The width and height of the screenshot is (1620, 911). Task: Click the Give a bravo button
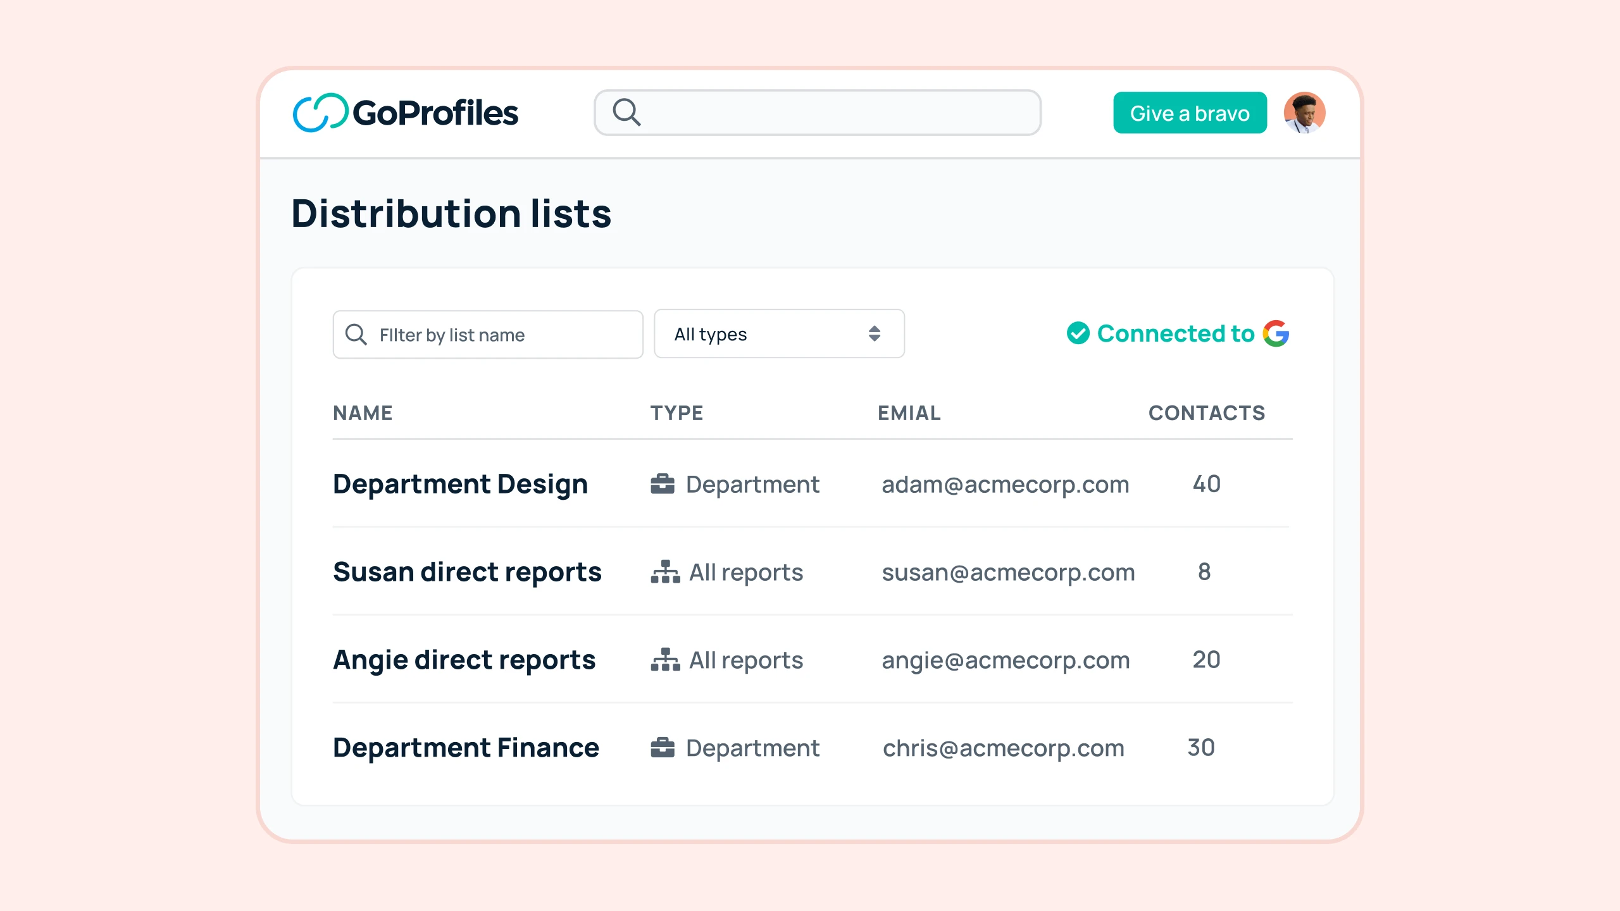point(1190,113)
